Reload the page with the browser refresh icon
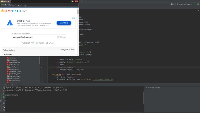Viewport: 200px width, 113px height. tap(9, 5)
